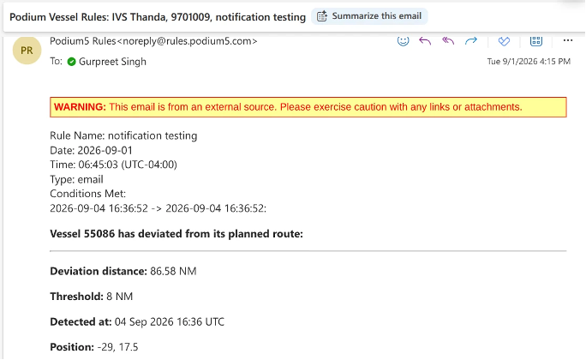The width and height of the screenshot is (586, 360).
Task: React to the email with the smiley icon
Action: pos(403,41)
